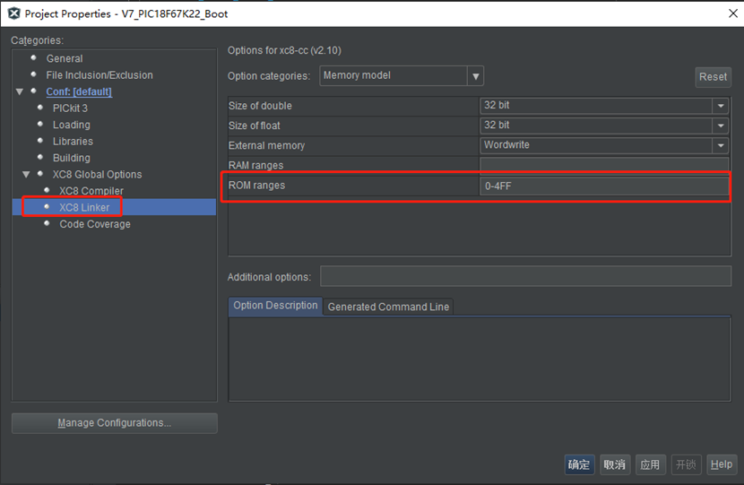Switch to Generated Command Line tab
The height and width of the screenshot is (485, 744).
pos(388,307)
